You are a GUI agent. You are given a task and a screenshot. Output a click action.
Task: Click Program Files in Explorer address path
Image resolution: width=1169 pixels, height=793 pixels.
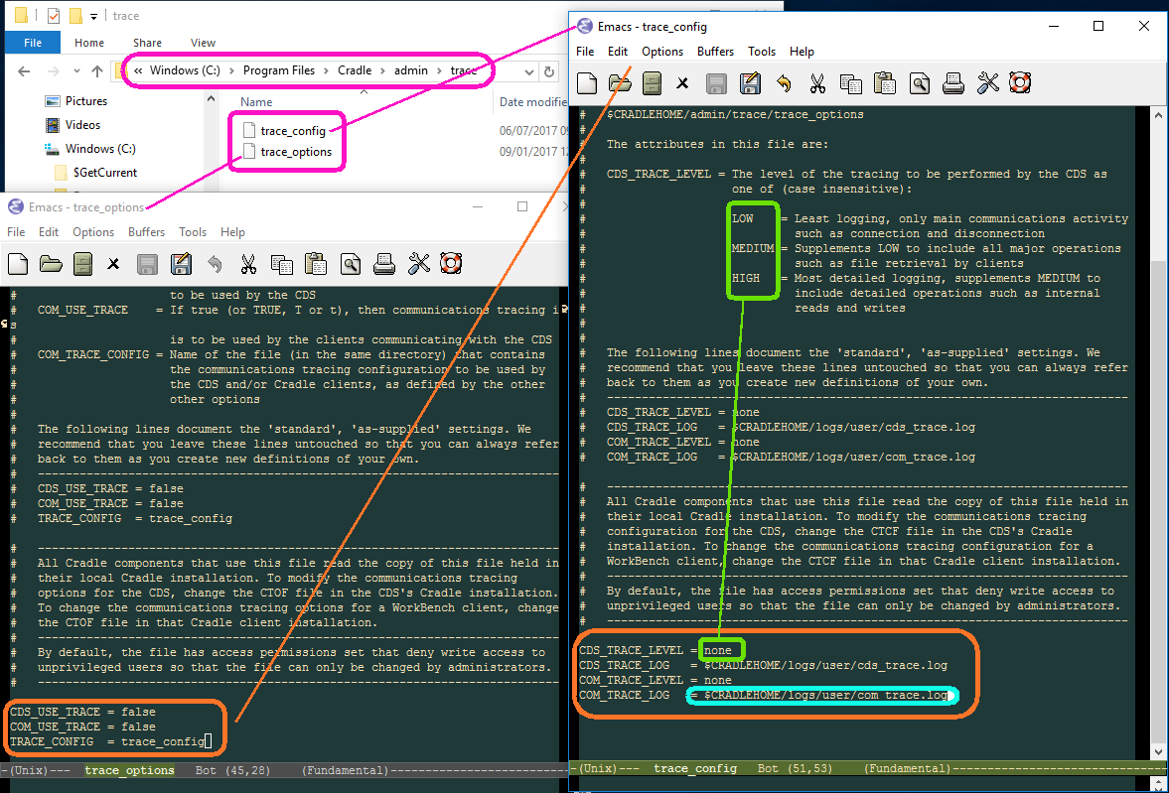click(279, 70)
